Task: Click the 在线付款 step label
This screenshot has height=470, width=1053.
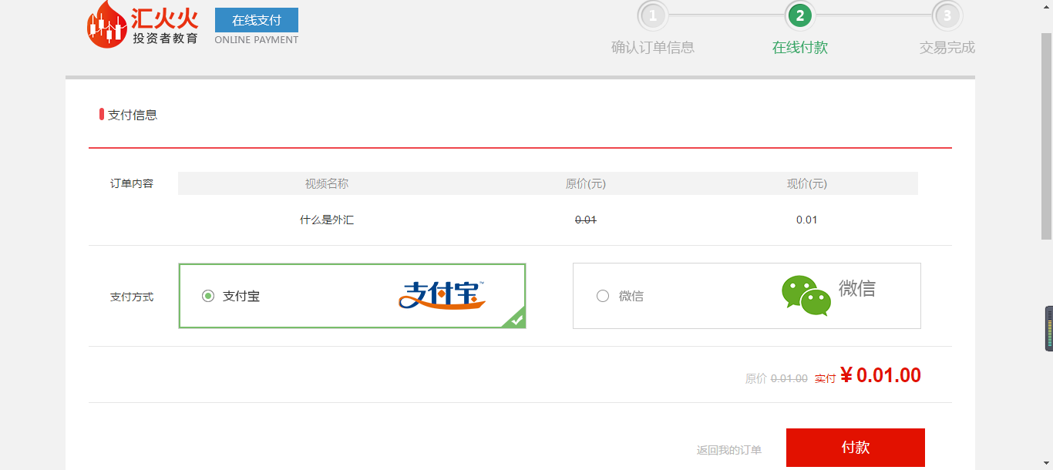Action: (800, 48)
